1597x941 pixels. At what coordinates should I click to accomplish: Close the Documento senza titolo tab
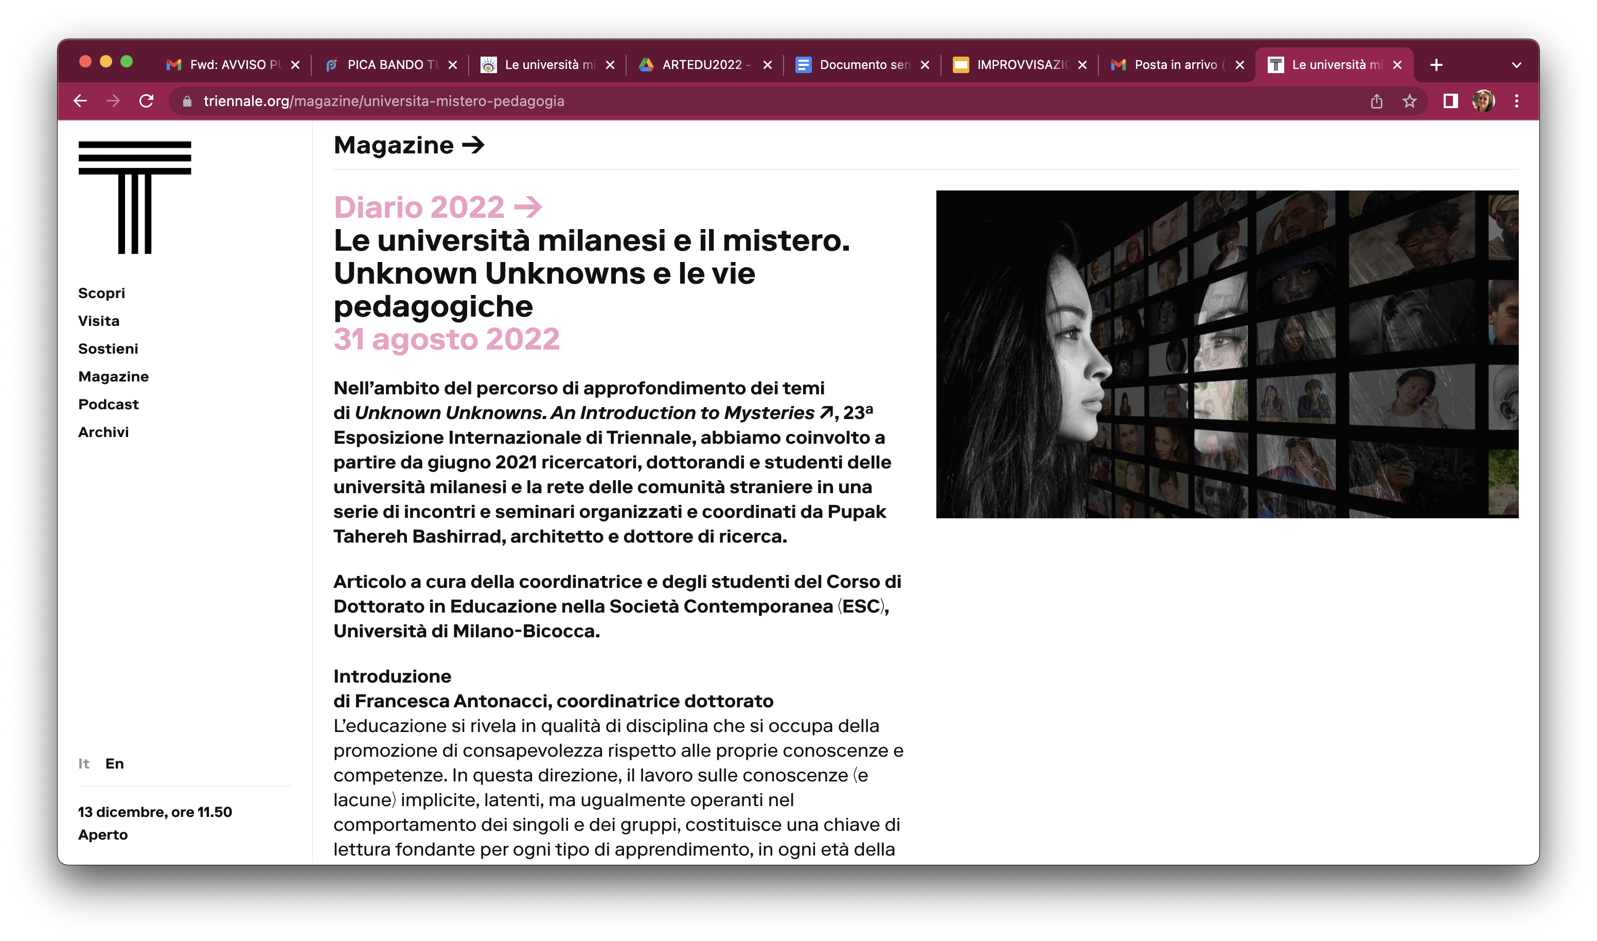coord(925,65)
